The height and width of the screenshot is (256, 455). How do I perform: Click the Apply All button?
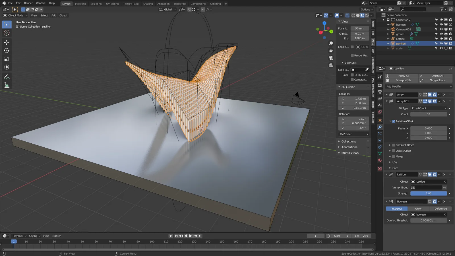click(x=404, y=76)
